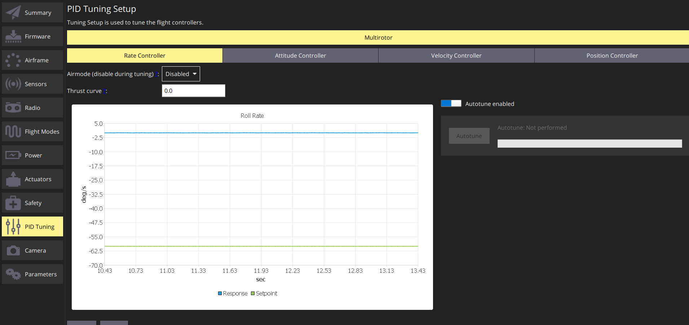Click the Autotune progress bar
This screenshot has height=325, width=689.
(x=590, y=143)
